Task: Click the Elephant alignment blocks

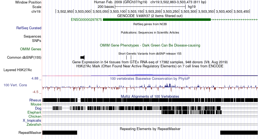Action: click(192, 112)
